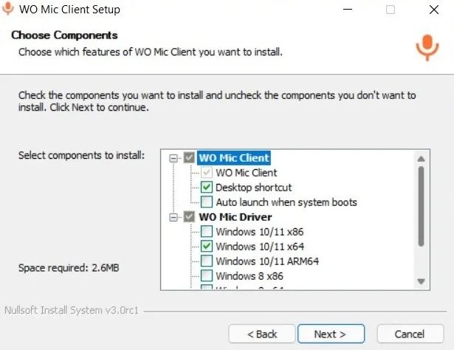Close the WO Mic Client Setup window

click(434, 10)
